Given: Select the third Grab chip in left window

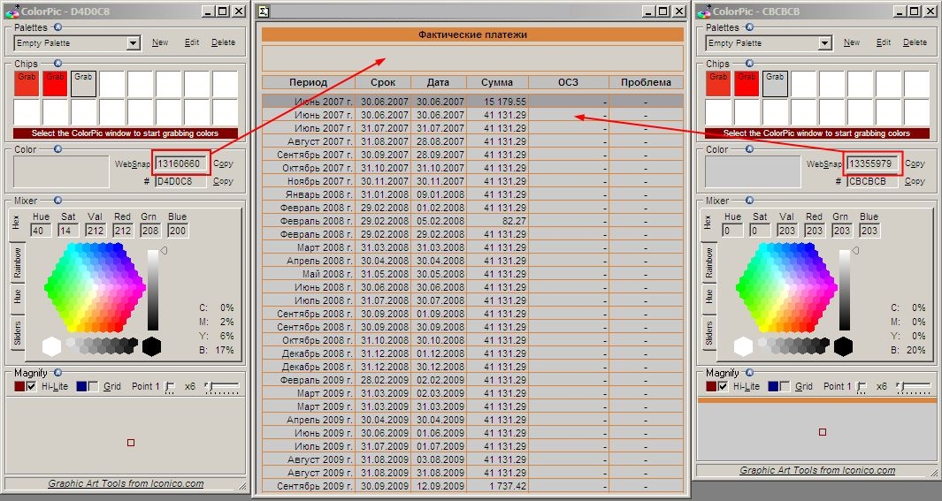Looking at the screenshot, I should [83, 83].
